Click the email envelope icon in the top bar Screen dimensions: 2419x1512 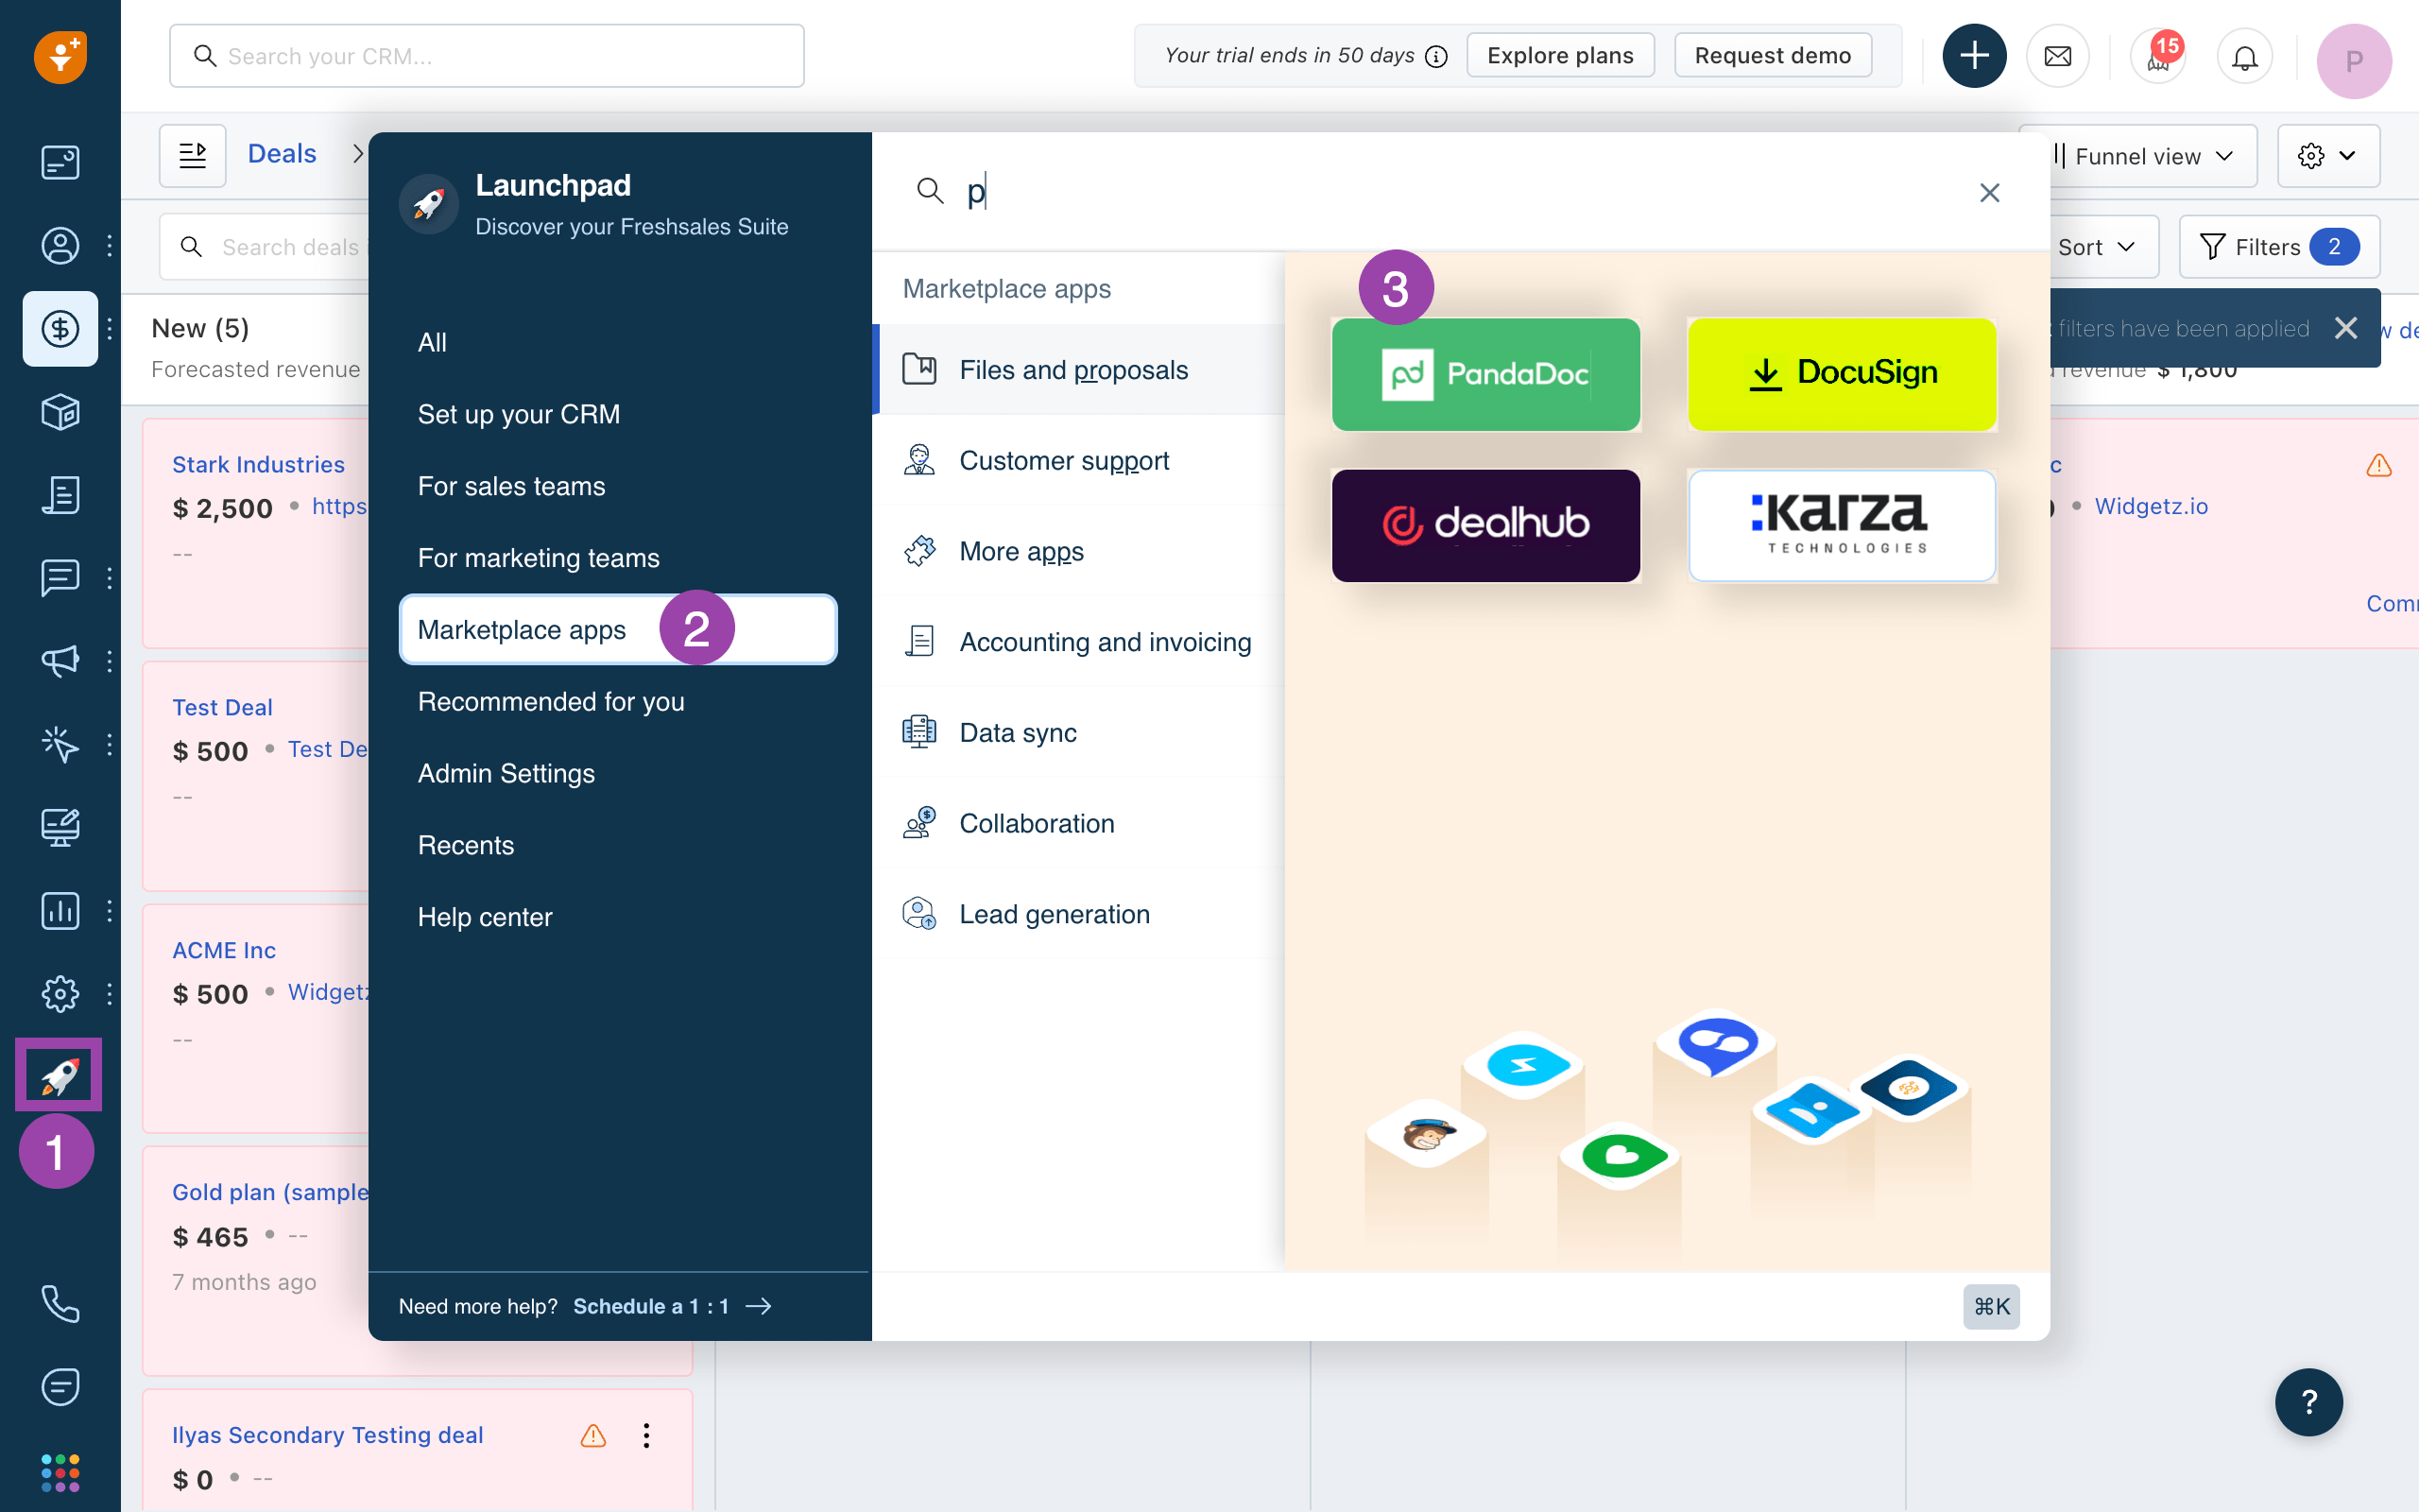(x=2058, y=55)
